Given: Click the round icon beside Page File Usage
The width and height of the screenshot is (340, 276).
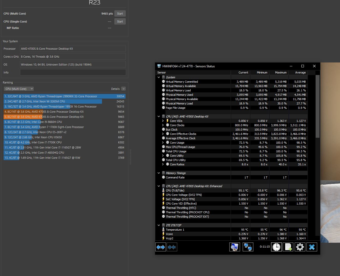Looking at the screenshot, I should click(163, 108).
